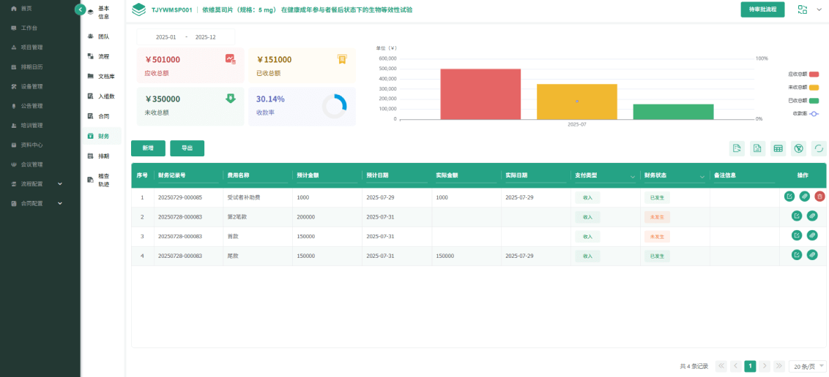Viewport: 829px width, 377px height.
Task: Click the 待审批流程 button
Action: [x=762, y=9]
